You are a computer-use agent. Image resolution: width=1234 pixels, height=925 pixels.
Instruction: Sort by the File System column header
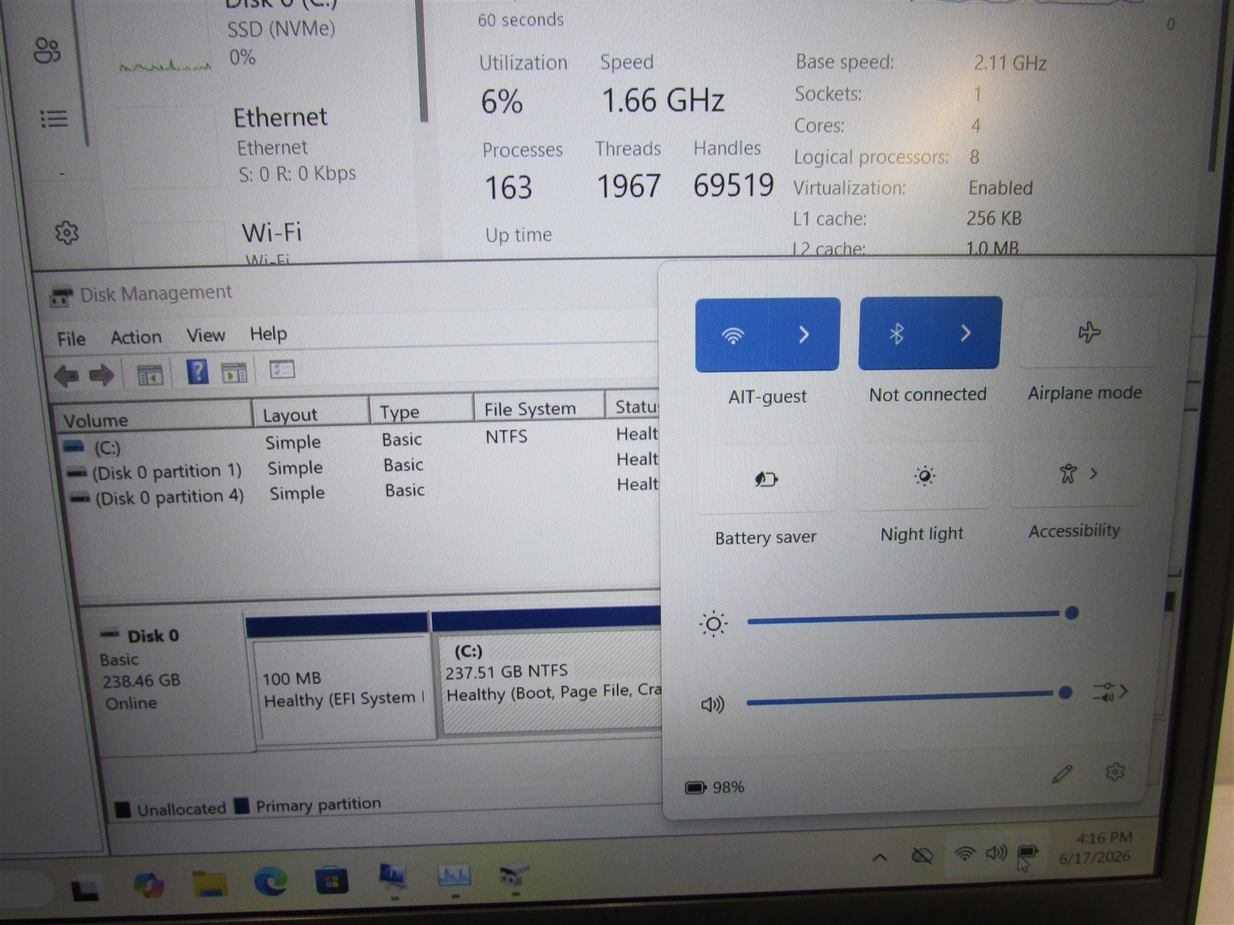tap(539, 409)
